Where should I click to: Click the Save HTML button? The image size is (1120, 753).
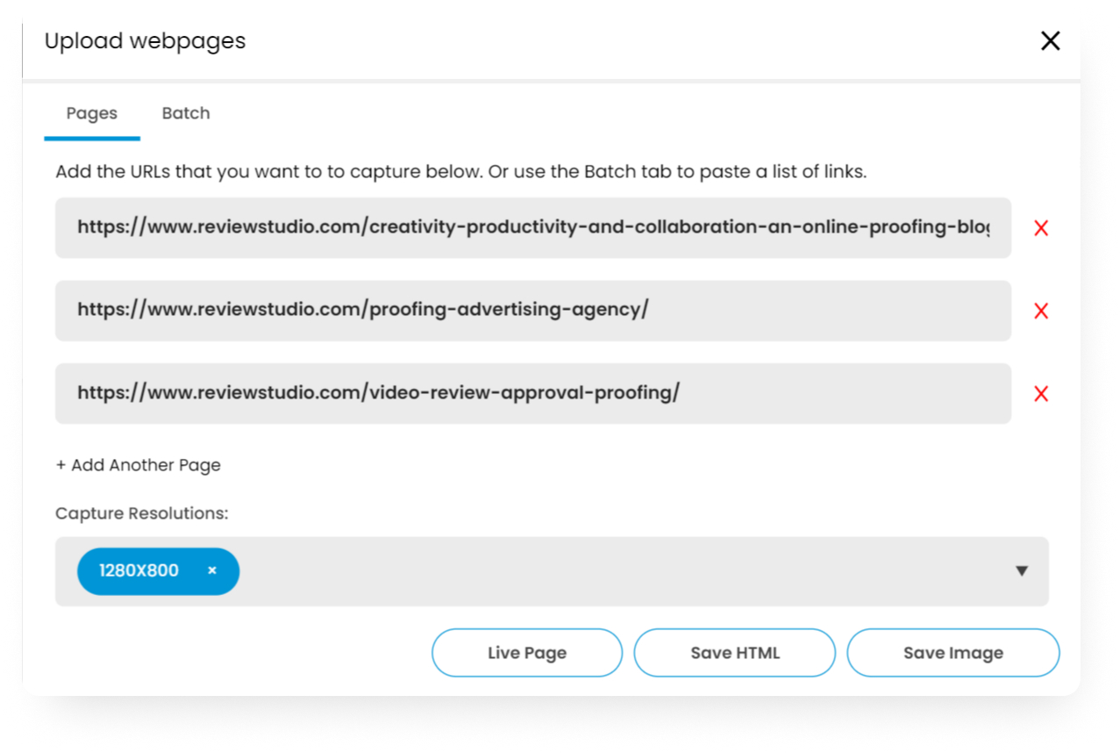(735, 653)
